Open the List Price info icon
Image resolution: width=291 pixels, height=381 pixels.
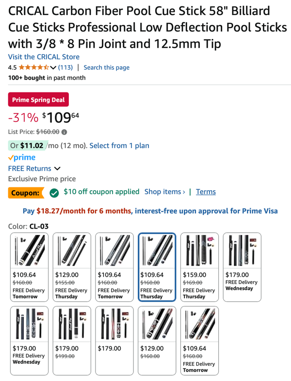point(64,132)
